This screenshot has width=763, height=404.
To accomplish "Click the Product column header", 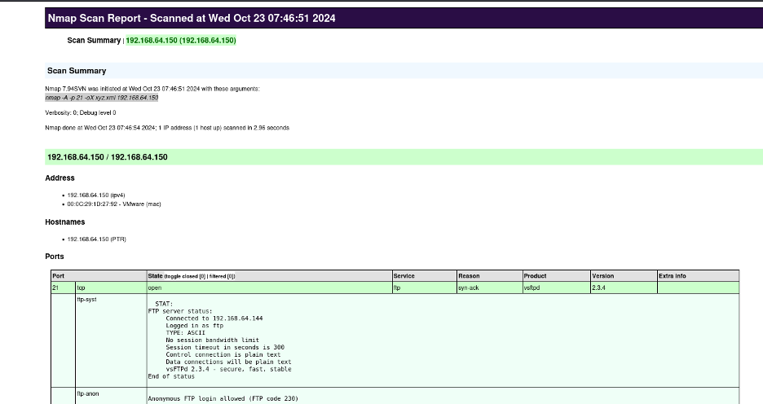I will tap(535, 276).
